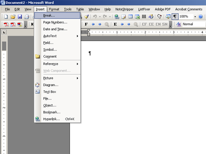Choose Hyperlink... Ctrl+K menu entry
The image size is (206, 154).
(57, 119)
